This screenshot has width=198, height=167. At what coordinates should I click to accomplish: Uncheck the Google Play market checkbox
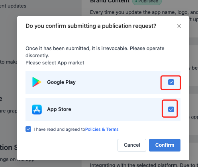point(171,82)
